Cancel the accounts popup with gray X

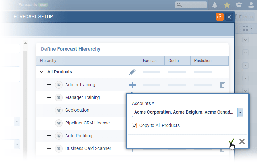tap(242, 141)
